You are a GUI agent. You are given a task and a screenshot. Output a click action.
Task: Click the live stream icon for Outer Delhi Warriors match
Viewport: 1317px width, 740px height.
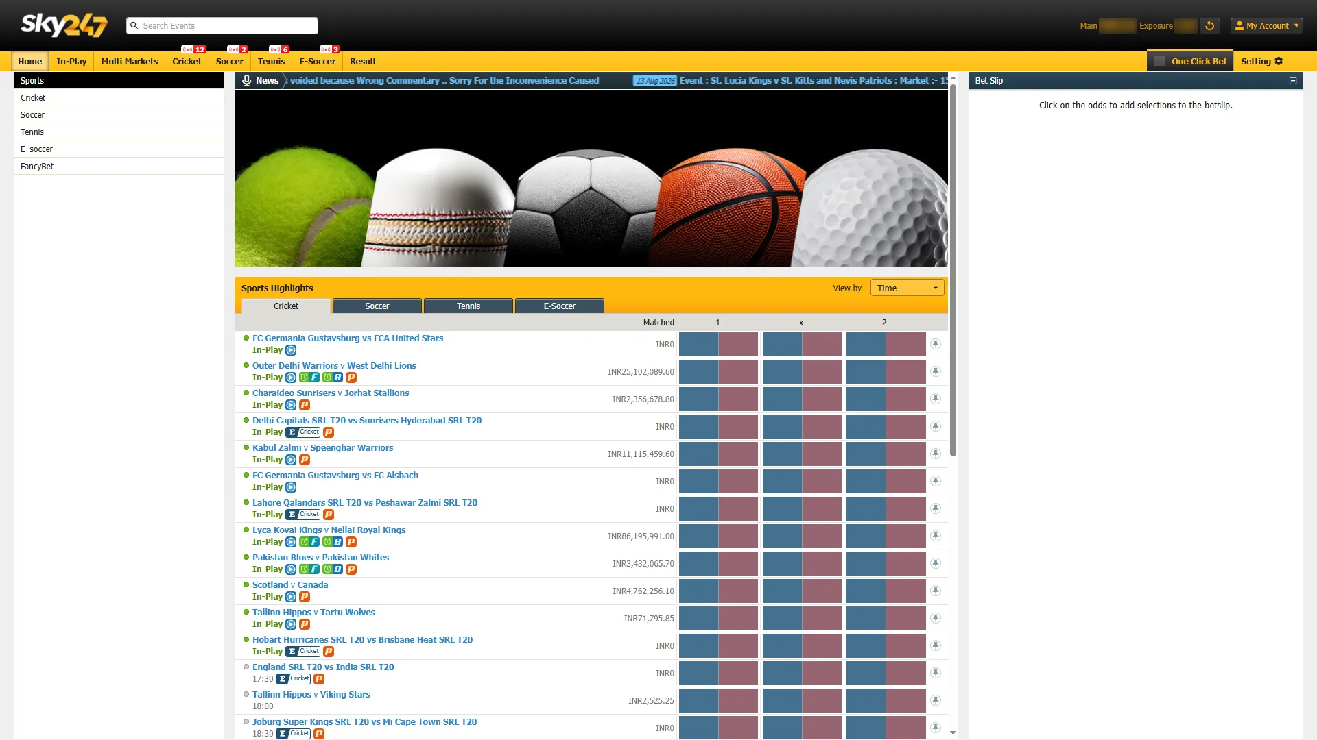click(x=291, y=378)
